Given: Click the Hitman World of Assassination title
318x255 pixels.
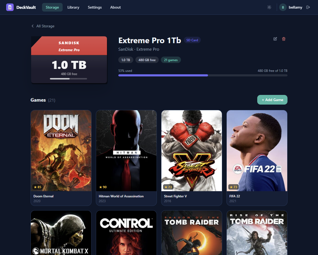Looking at the screenshot, I should (121, 196).
